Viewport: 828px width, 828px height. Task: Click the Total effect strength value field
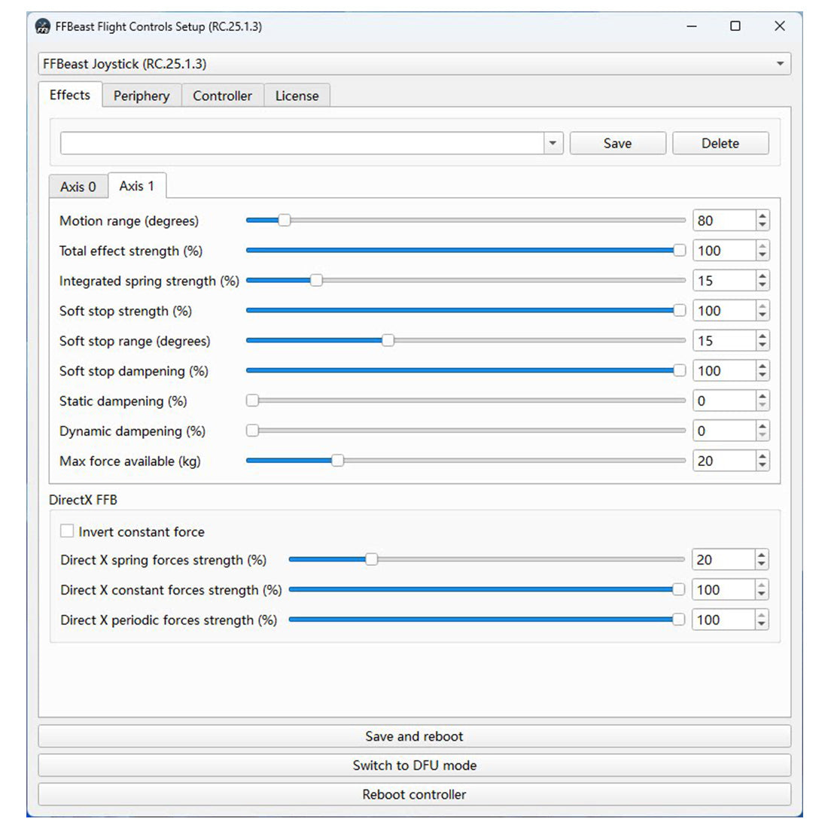point(723,251)
